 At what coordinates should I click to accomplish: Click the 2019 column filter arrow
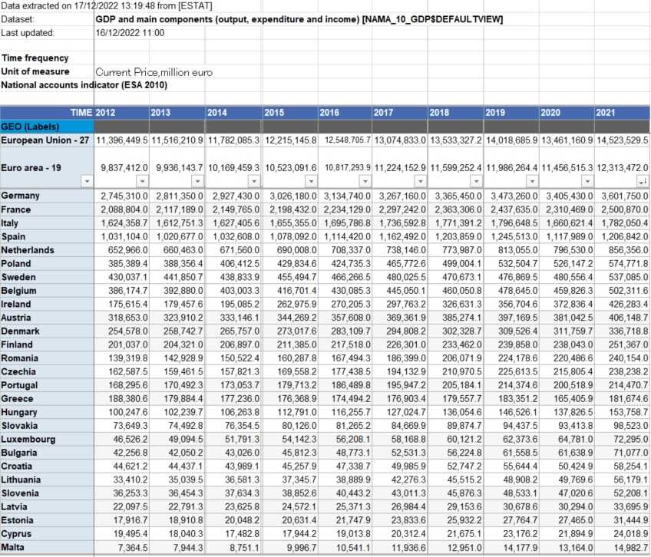[530, 182]
